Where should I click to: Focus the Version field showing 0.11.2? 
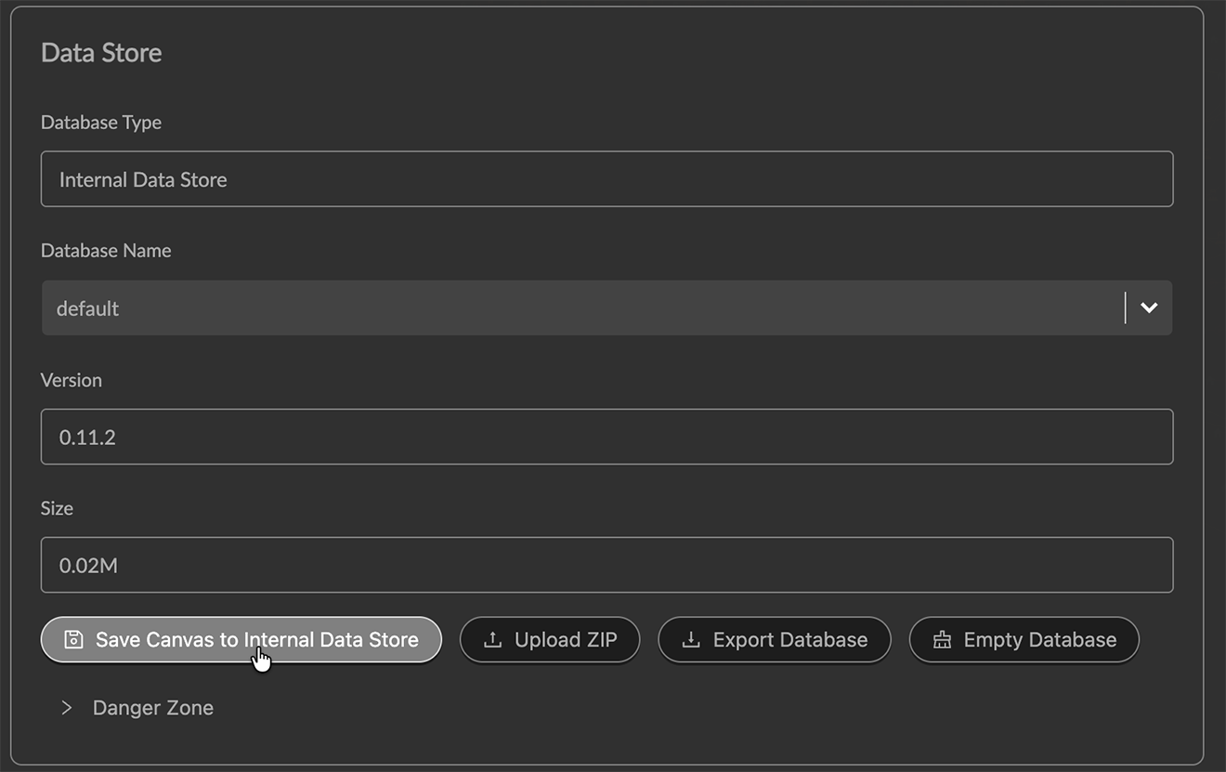[x=606, y=437]
